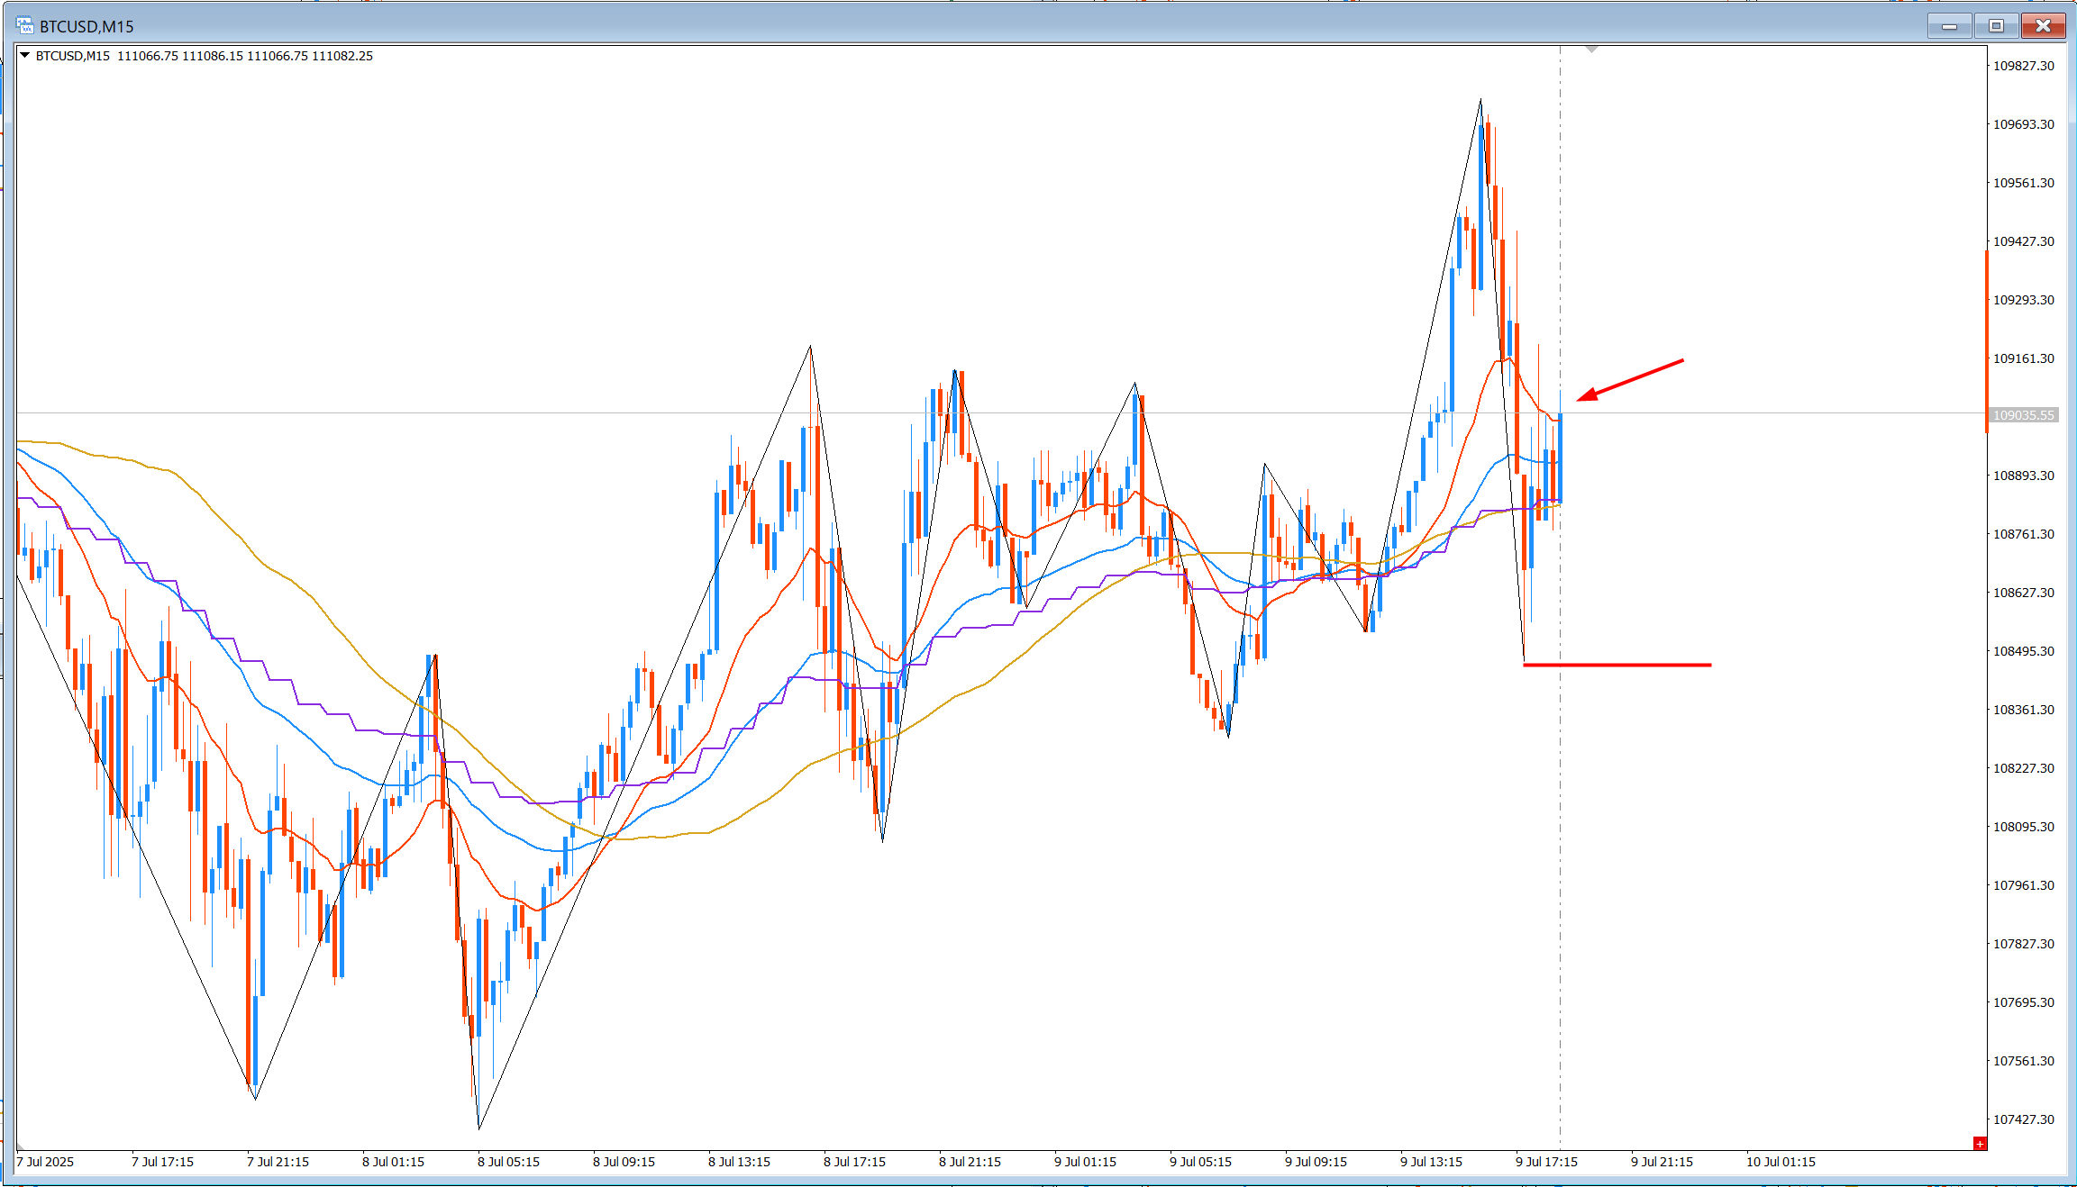Click the OHLC value 111086.15 in chart header
This screenshot has height=1187, width=2077.
coord(213,56)
